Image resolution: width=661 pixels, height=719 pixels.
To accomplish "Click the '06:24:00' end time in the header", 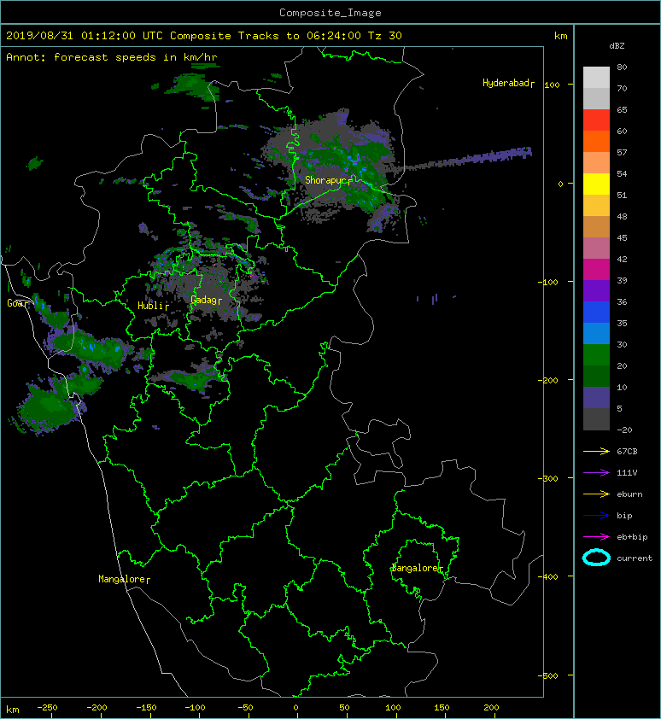I will click(334, 36).
